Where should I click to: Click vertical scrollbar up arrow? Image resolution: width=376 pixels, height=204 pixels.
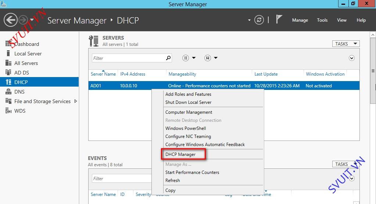(x=373, y=35)
